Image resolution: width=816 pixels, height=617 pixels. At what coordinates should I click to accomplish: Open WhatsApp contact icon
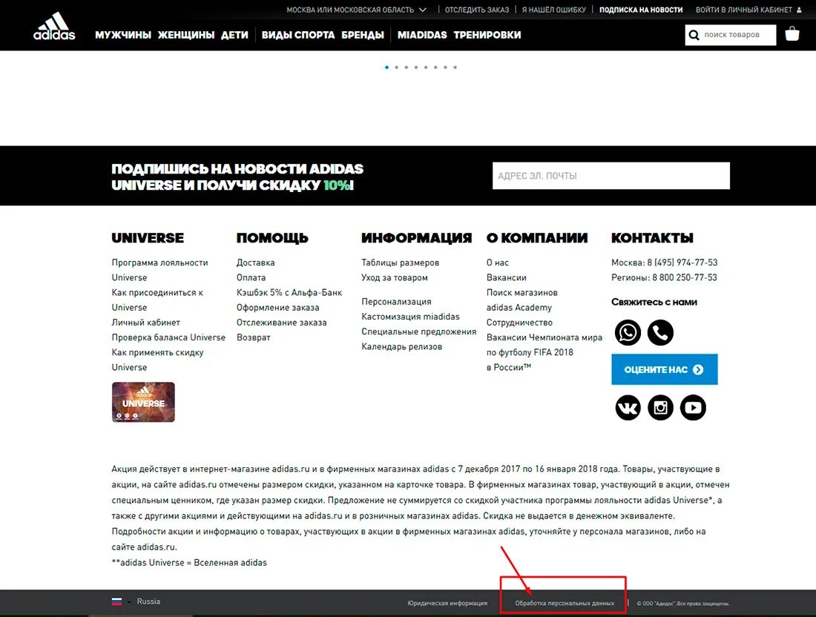pos(628,332)
